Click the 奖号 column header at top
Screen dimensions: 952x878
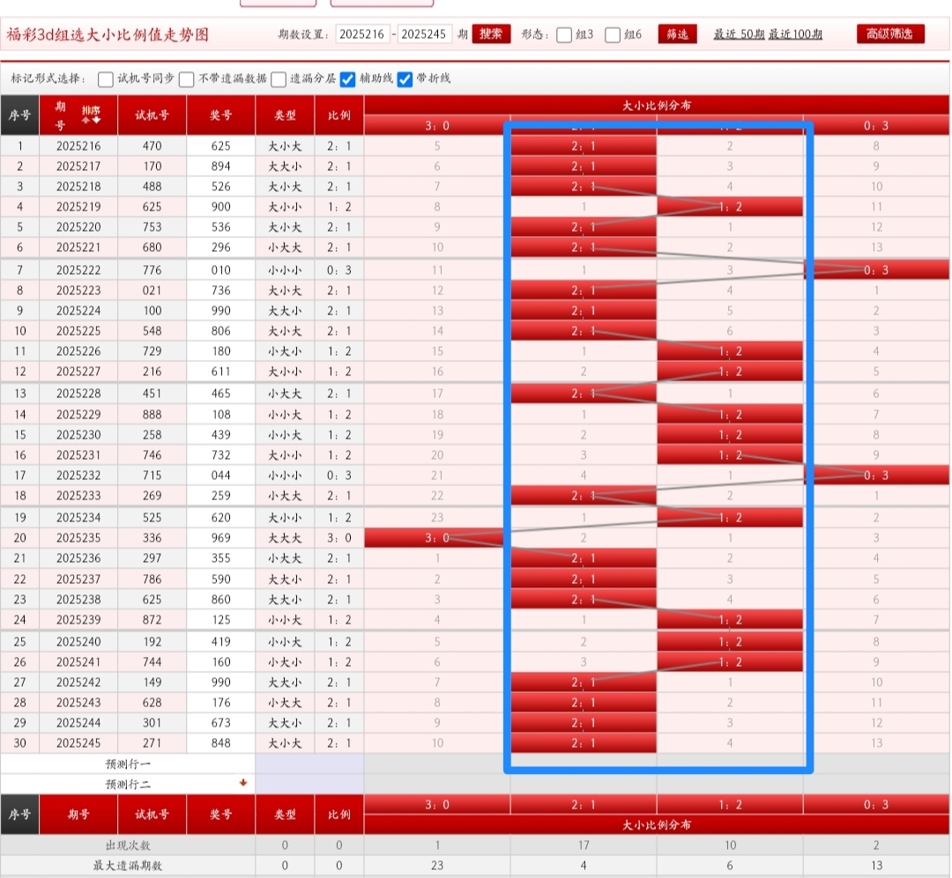point(220,114)
